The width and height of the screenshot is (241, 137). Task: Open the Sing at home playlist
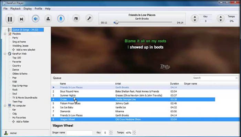click(19, 42)
